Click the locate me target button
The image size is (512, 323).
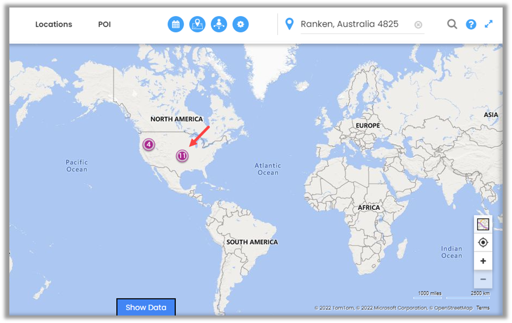click(483, 243)
